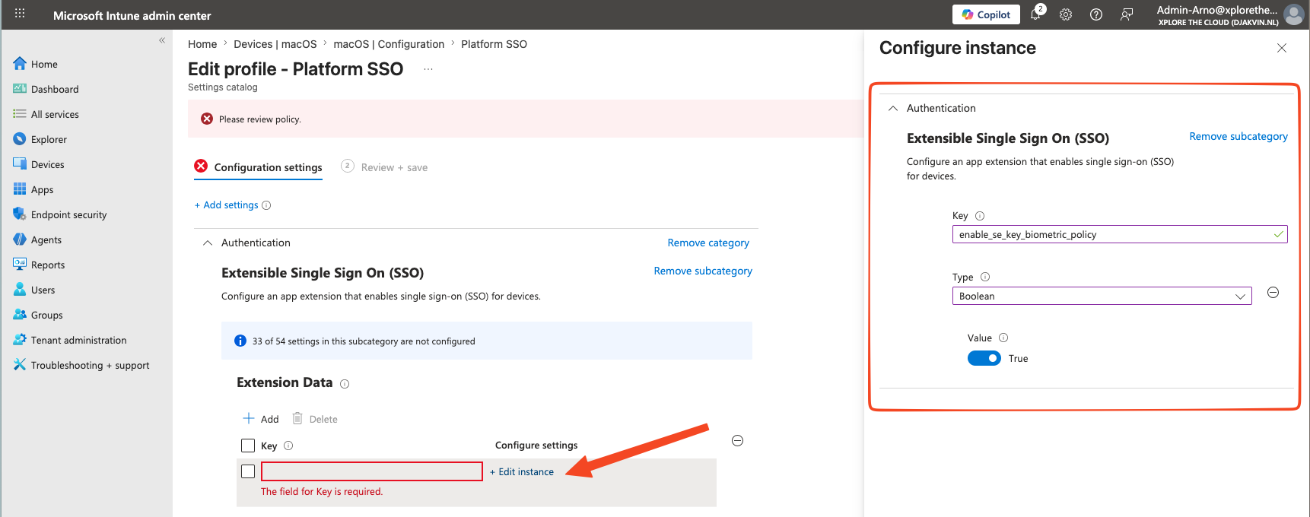1310x517 pixels.
Task: Click enable_se_key_biometric_policy key field
Action: click(x=1120, y=234)
